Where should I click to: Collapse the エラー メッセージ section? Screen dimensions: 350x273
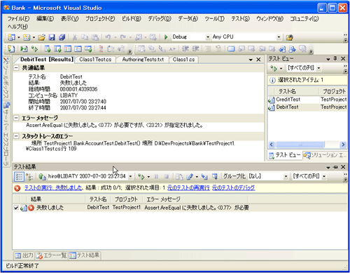tap(16, 118)
